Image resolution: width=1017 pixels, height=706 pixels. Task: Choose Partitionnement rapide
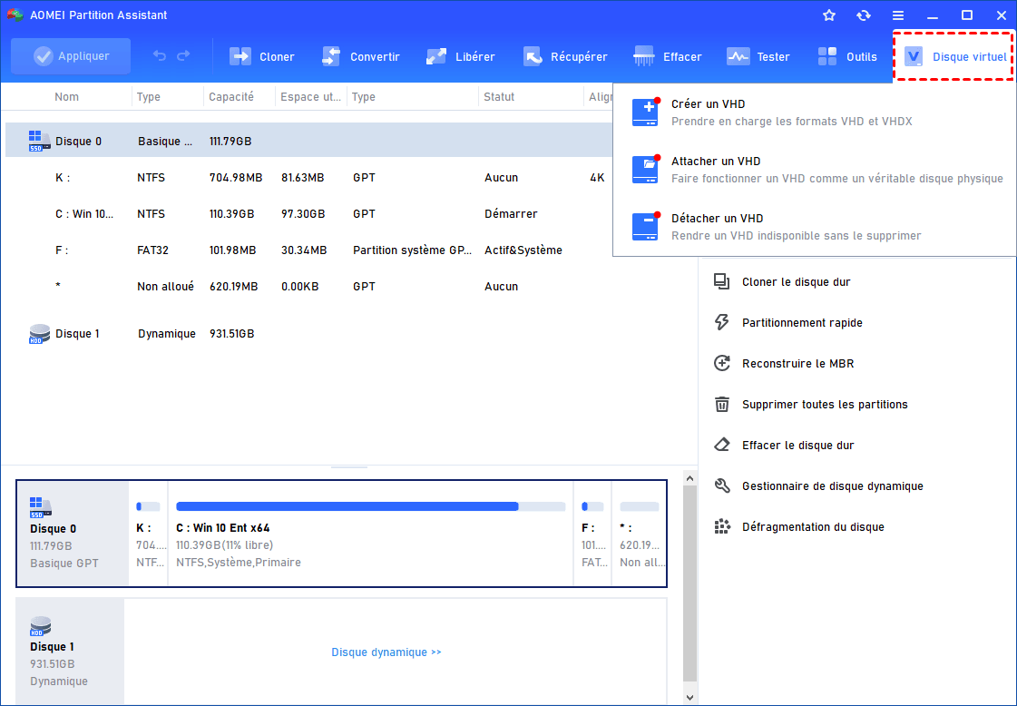click(802, 322)
